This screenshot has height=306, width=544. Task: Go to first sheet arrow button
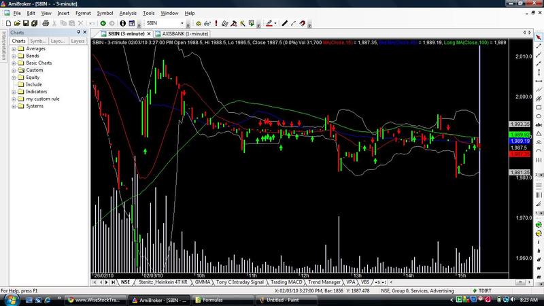[95, 282]
